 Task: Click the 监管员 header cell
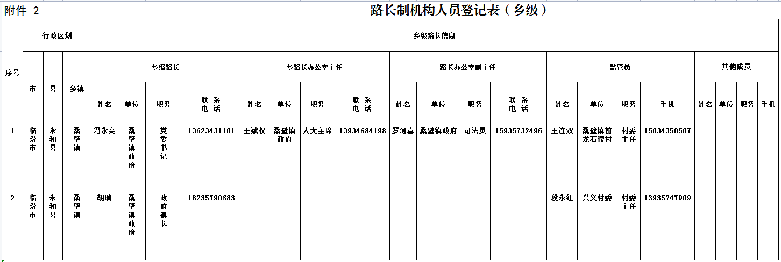click(620, 67)
